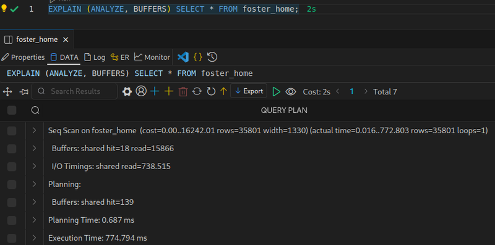Screen dimensions: 495x245
Task: Switch to the DATA tab
Action: (x=64, y=57)
